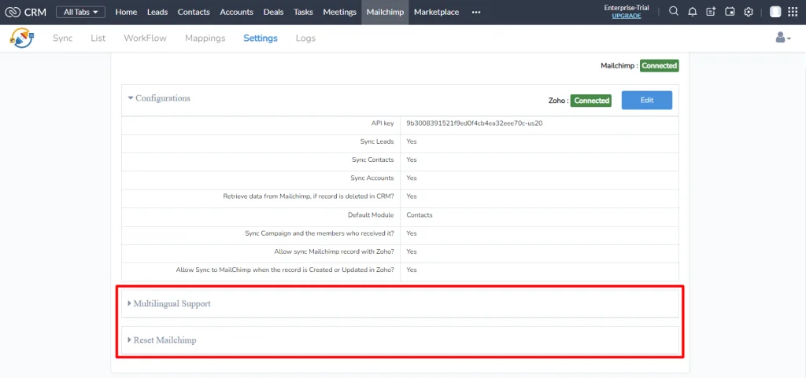This screenshot has width=806, height=378.
Task: Collapse the Configurations section
Action: 159,98
